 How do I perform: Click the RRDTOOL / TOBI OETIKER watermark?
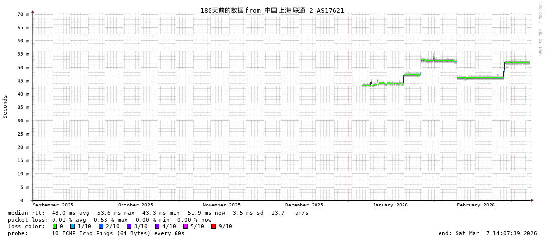540,29
